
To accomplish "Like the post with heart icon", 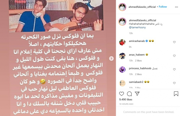I will (121, 94).
